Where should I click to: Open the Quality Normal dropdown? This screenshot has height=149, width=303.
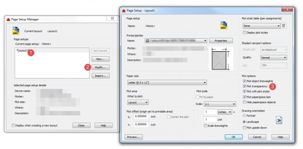[273, 57]
